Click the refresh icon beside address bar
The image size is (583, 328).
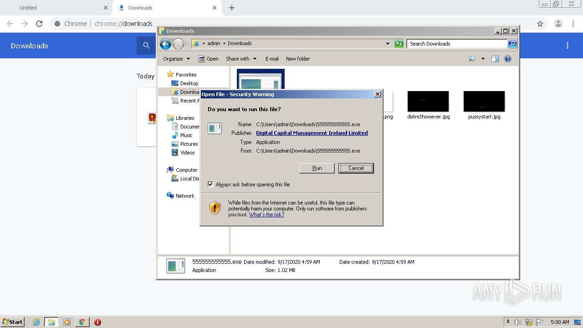click(399, 44)
